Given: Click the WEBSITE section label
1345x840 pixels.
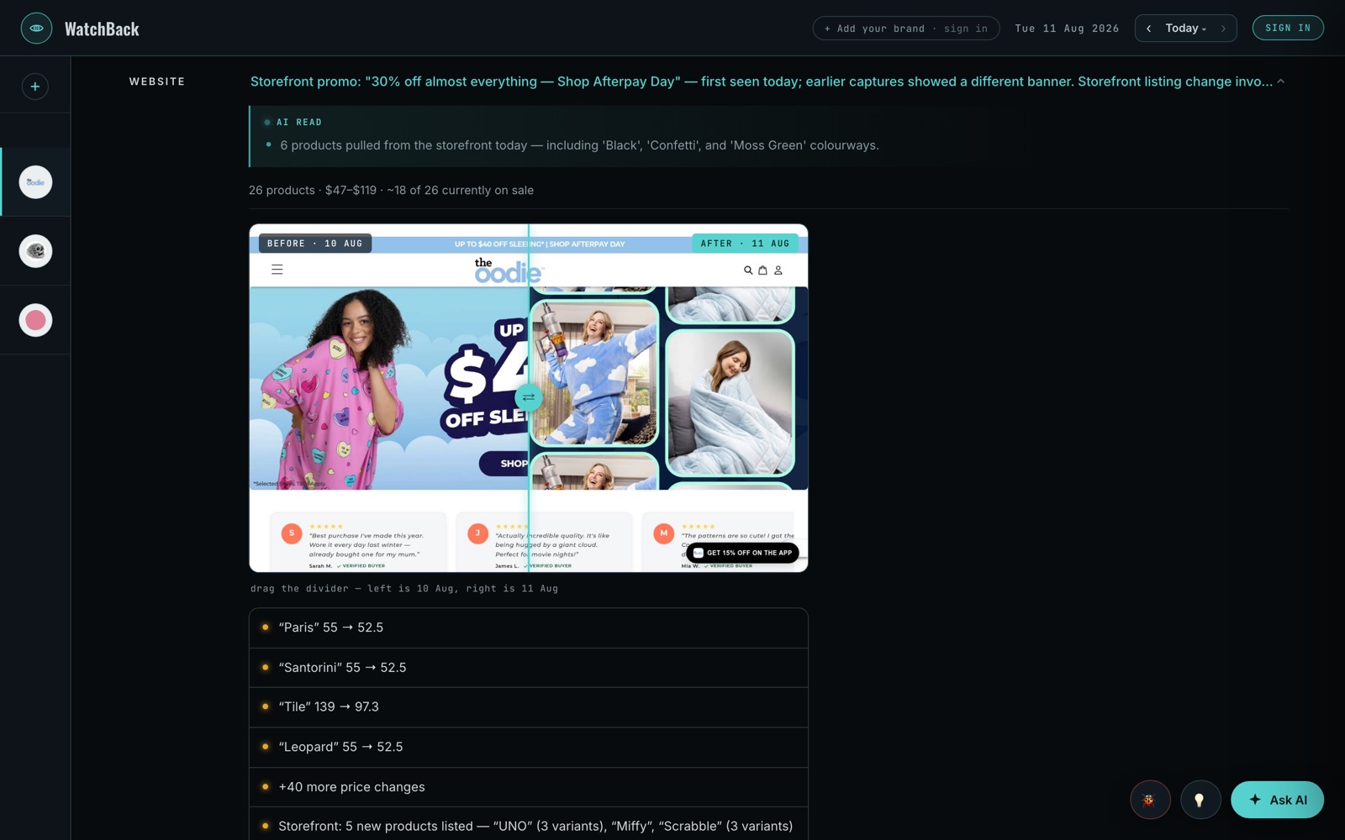Looking at the screenshot, I should point(157,81).
